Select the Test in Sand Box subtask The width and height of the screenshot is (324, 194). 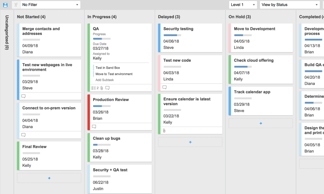(x=108, y=68)
